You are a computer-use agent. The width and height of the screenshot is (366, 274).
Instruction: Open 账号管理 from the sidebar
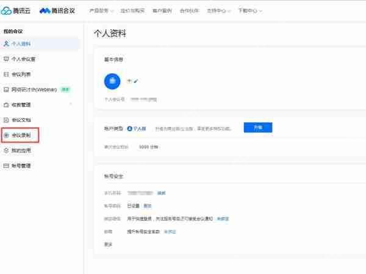pyautogui.click(x=17, y=165)
